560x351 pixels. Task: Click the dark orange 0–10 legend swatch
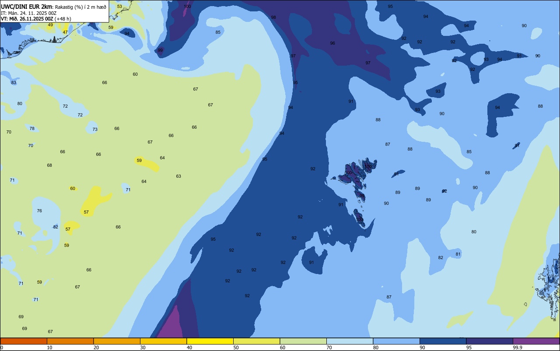pos(24,341)
